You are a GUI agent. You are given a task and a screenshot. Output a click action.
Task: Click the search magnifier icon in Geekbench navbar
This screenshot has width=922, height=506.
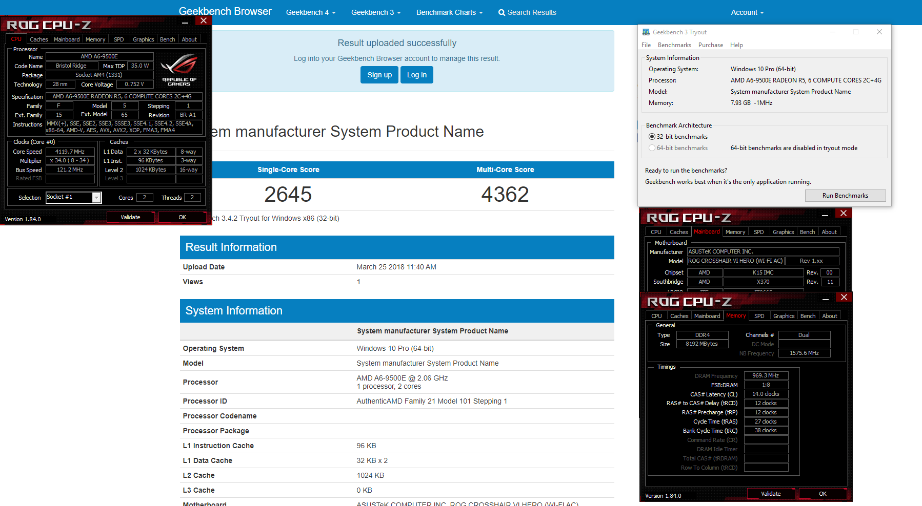coord(502,12)
